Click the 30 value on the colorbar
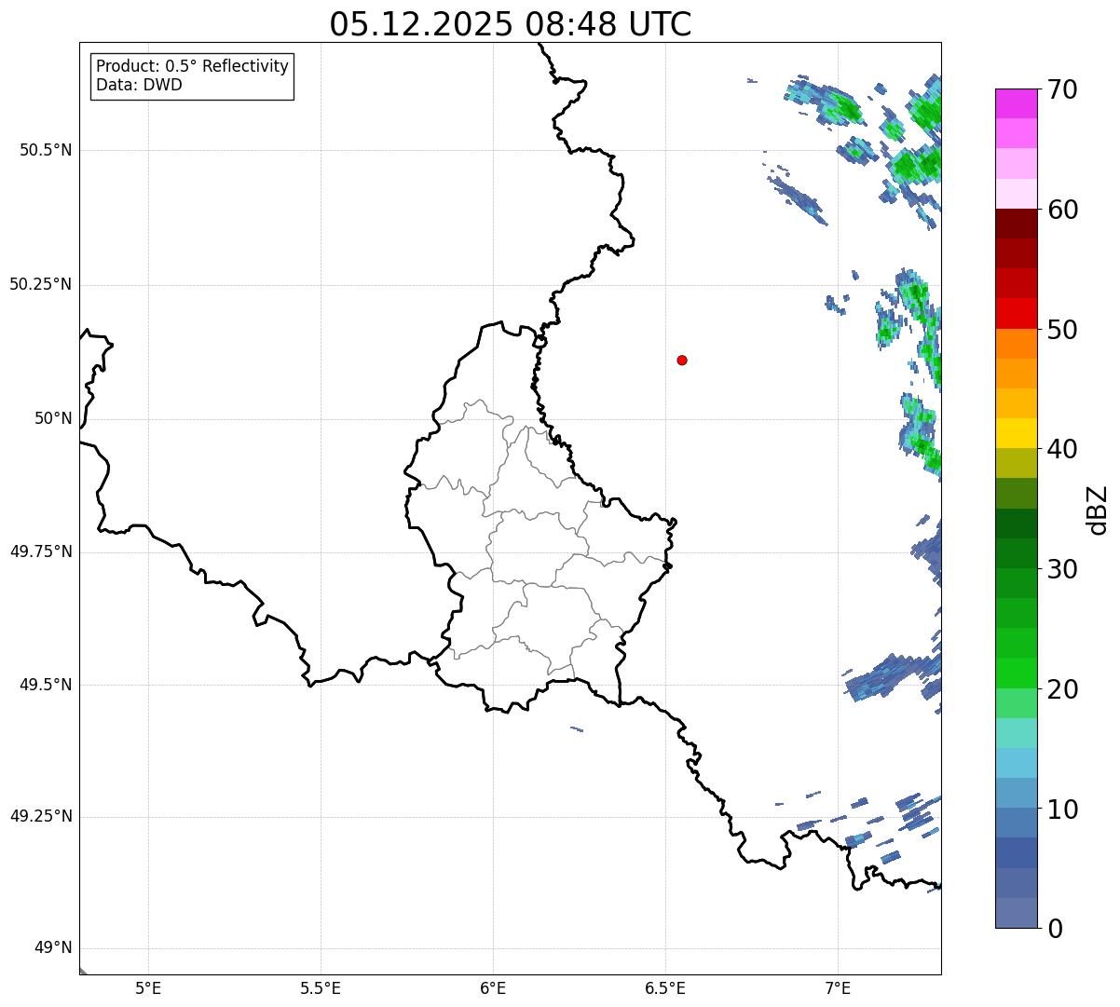Screen dimensions: 1120x1007 point(1061,569)
